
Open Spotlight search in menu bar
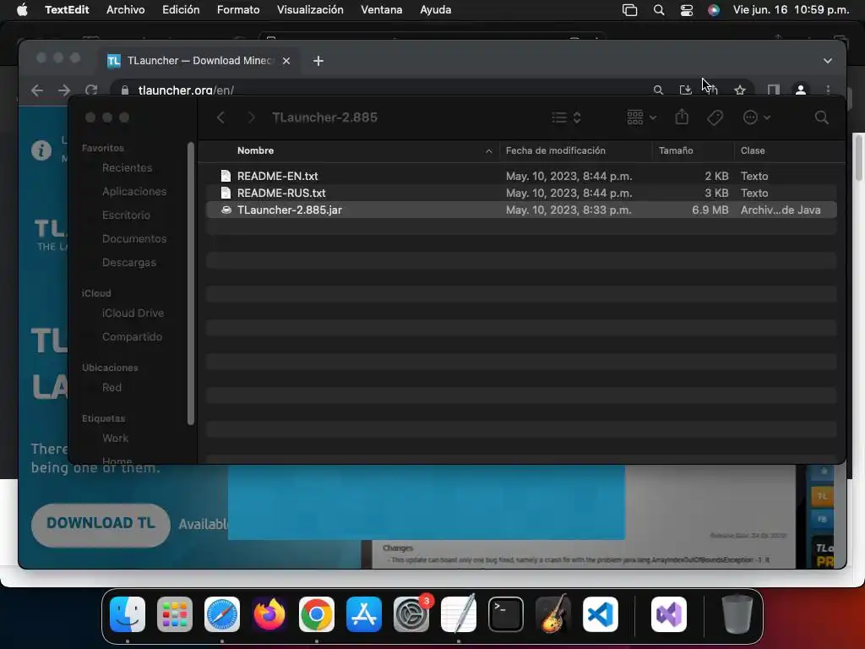[659, 10]
